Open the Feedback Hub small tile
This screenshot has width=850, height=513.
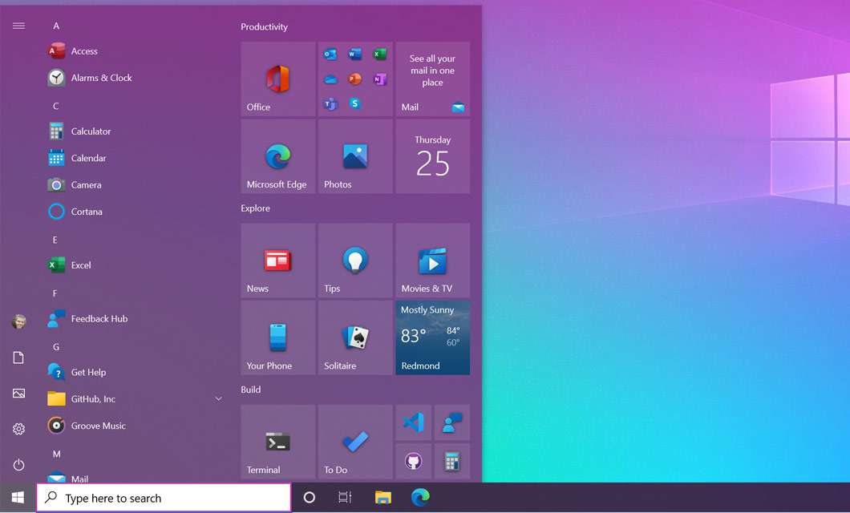452,422
